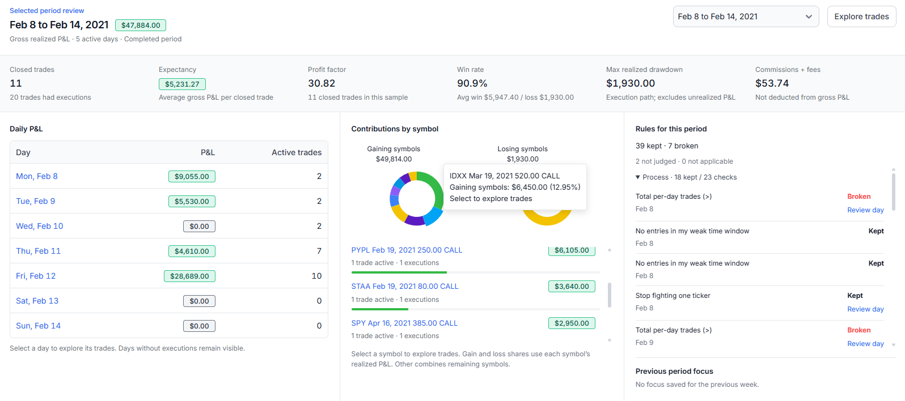Click the $6,105.00 PYPL gain badge
The height and width of the screenshot is (401, 905).
572,250
